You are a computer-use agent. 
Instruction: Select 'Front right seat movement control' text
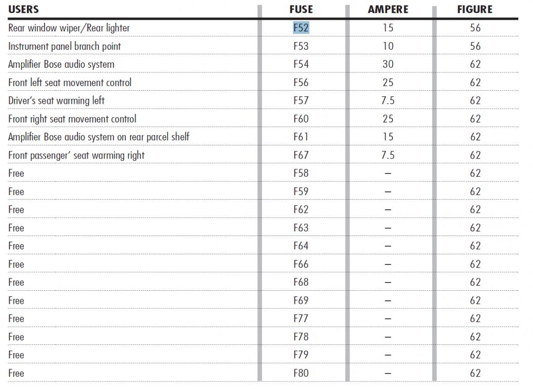[x=72, y=119]
